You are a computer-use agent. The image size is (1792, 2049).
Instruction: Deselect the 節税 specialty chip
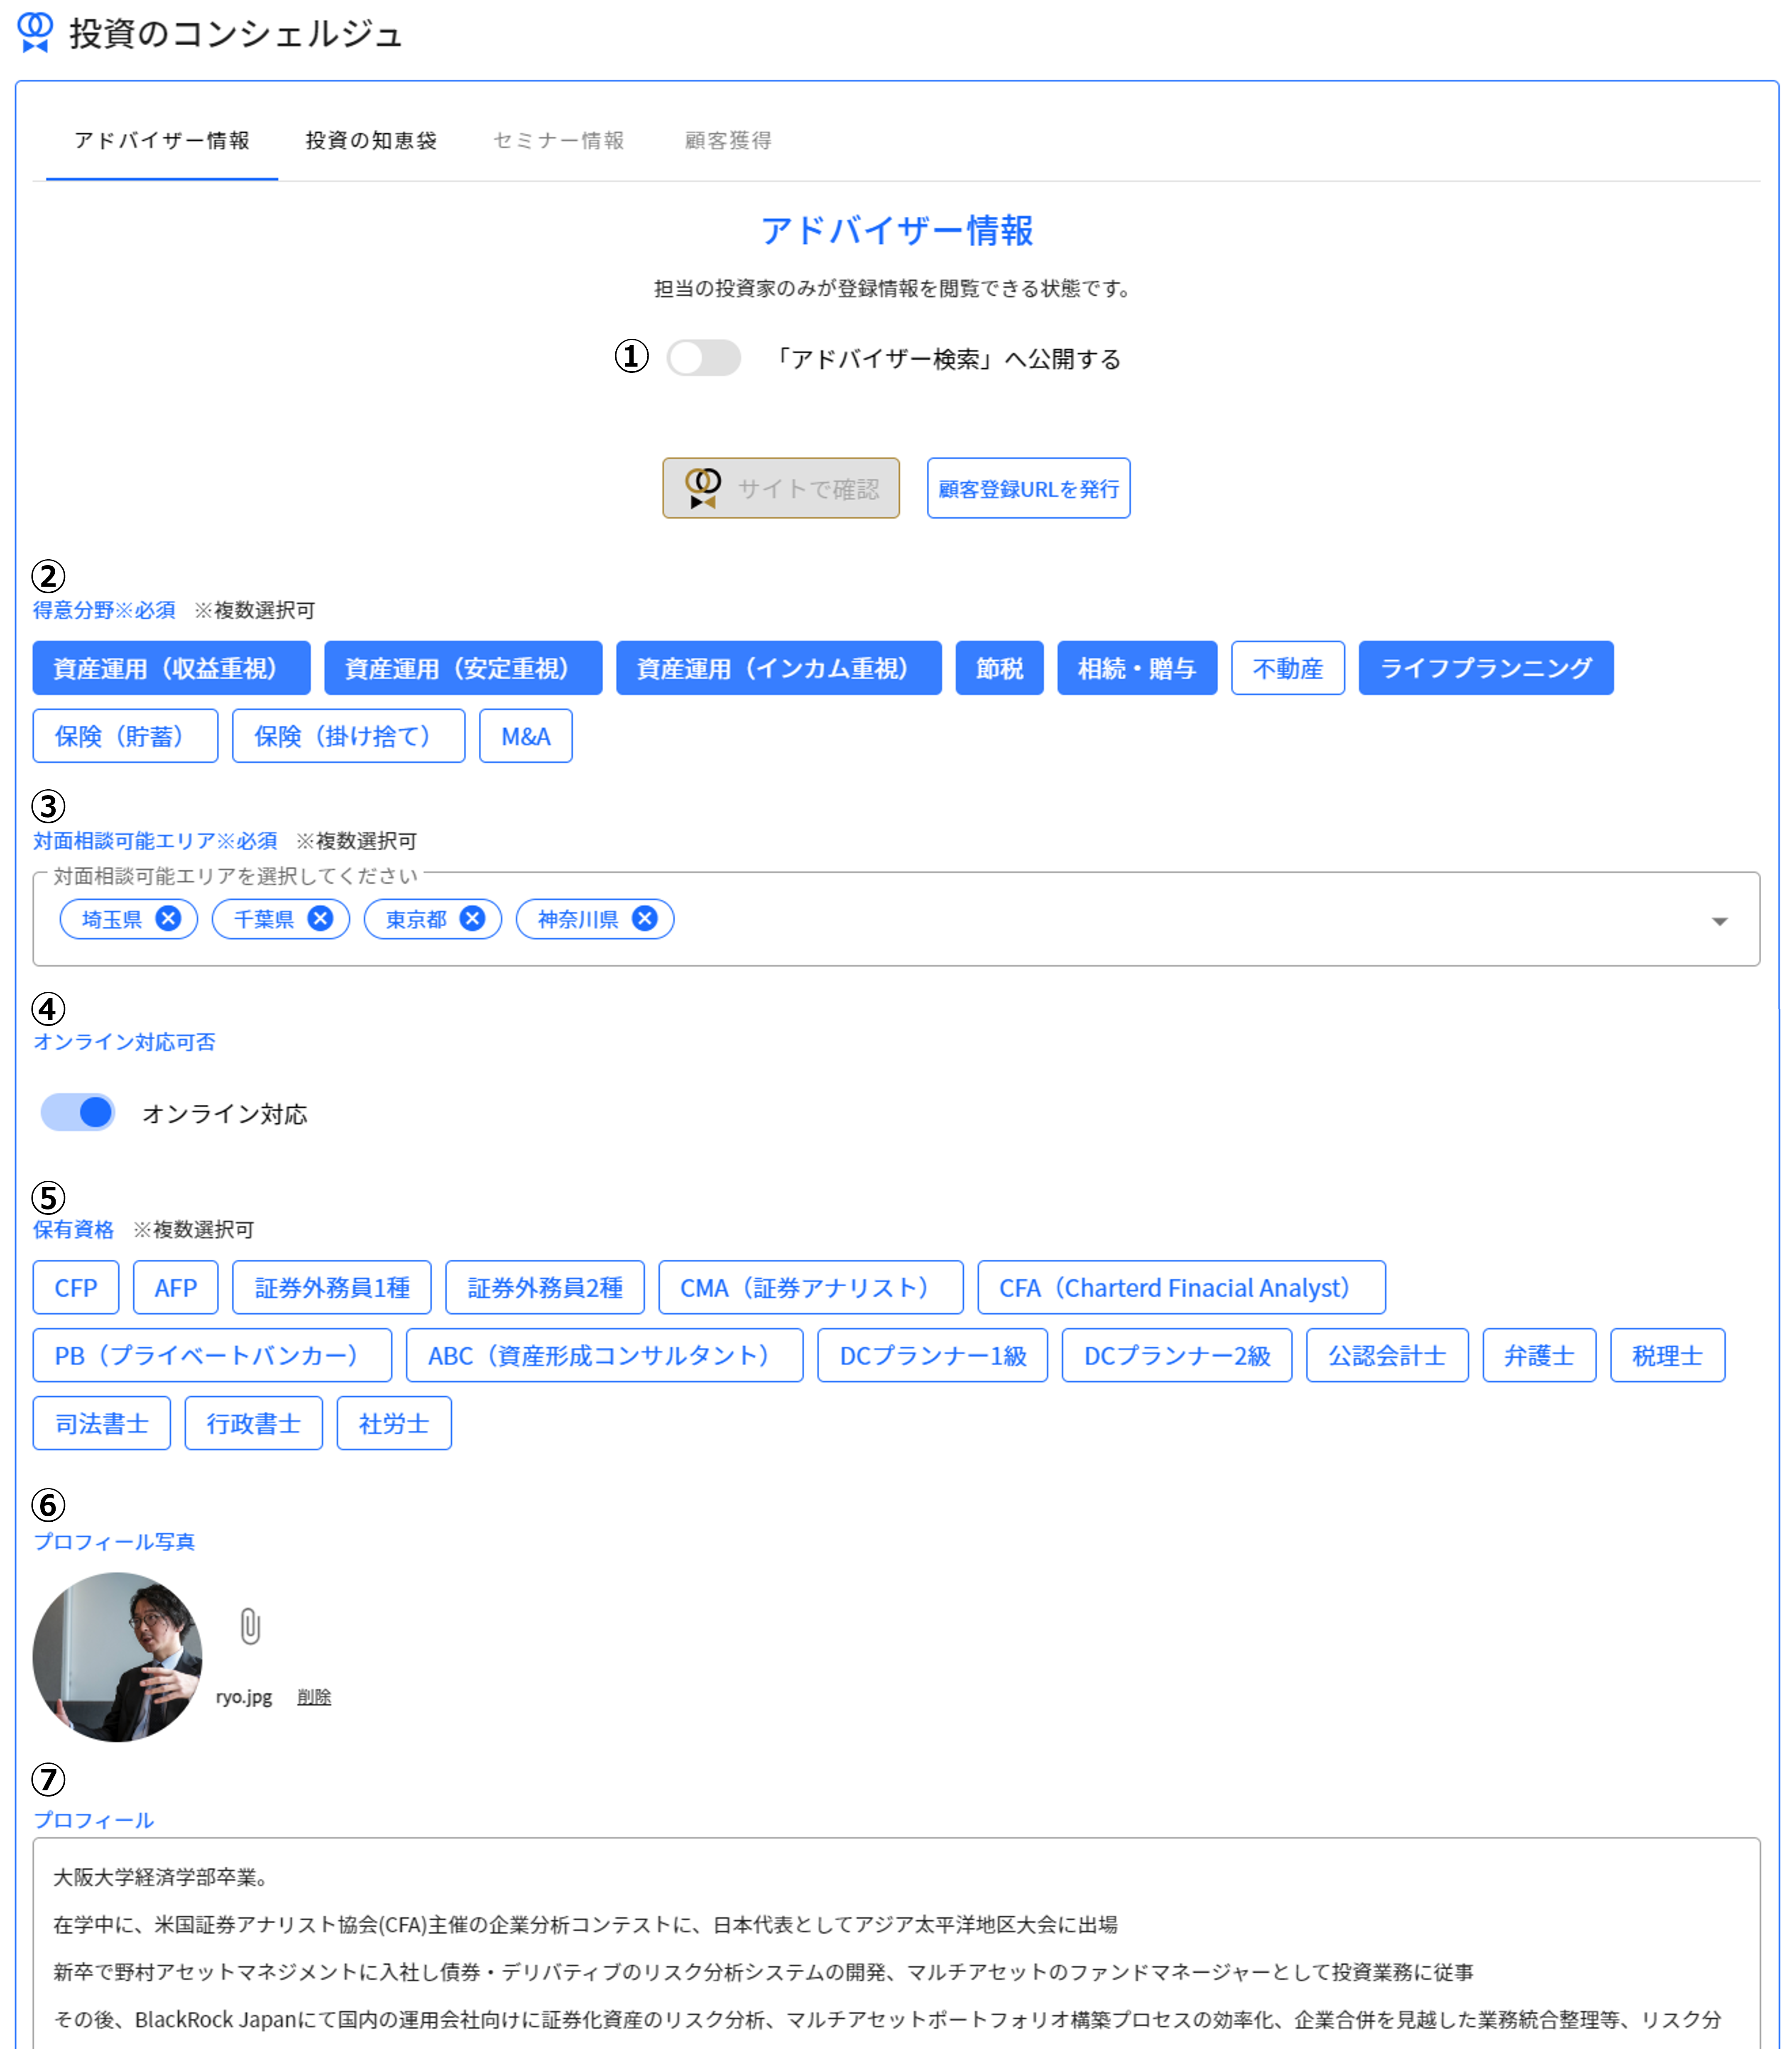(999, 668)
